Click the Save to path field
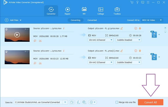Screen dimensions: 168x107 tap(38, 102)
